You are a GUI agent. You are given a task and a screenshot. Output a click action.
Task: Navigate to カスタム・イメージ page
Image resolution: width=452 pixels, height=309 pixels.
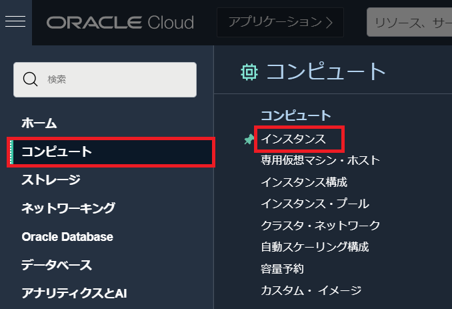(x=311, y=290)
